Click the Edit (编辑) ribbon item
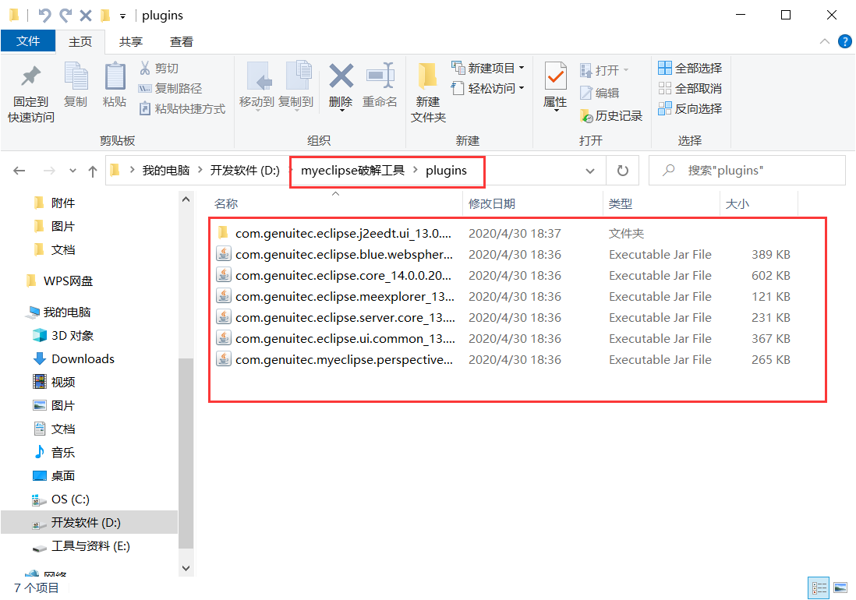Screen dimensions: 856x600 (x=600, y=94)
